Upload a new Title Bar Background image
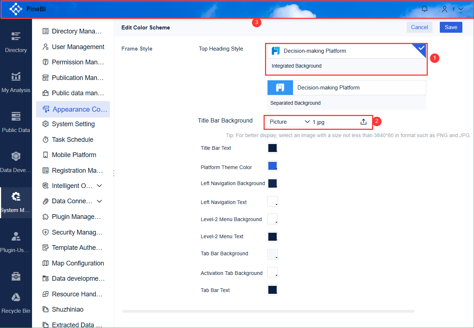 click(x=363, y=122)
